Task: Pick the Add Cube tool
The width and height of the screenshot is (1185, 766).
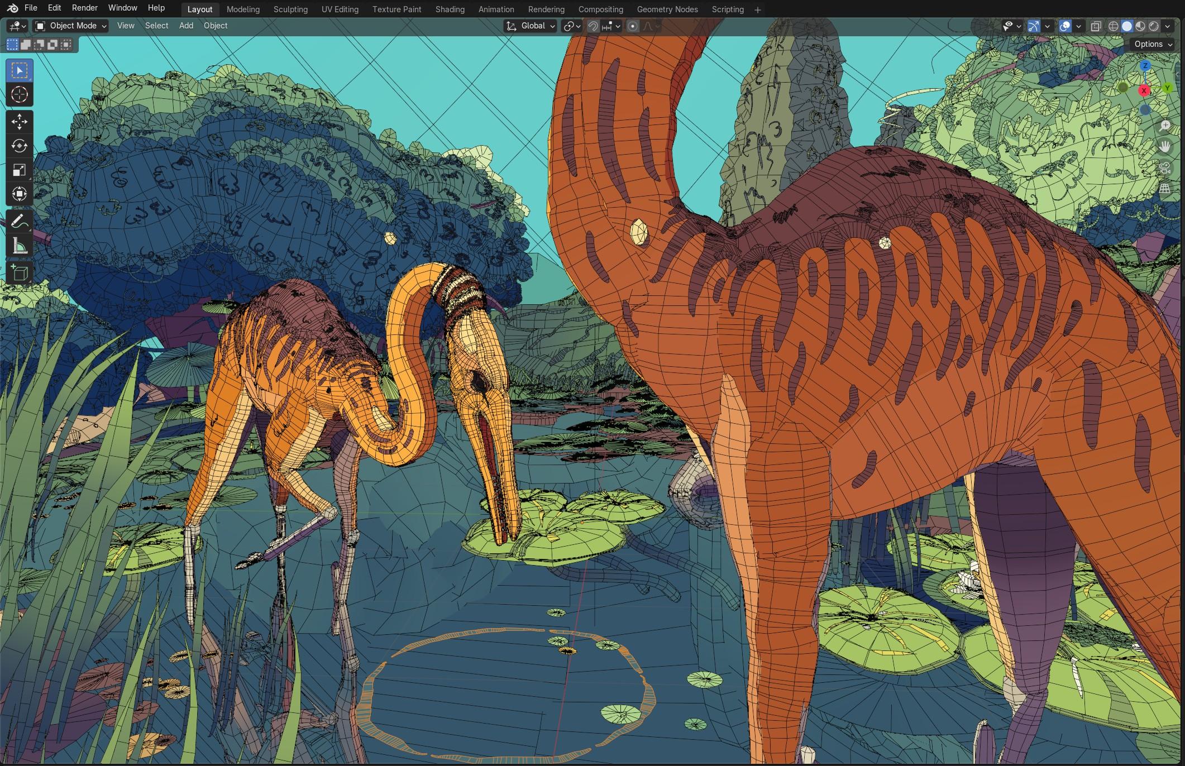Action: (20, 272)
